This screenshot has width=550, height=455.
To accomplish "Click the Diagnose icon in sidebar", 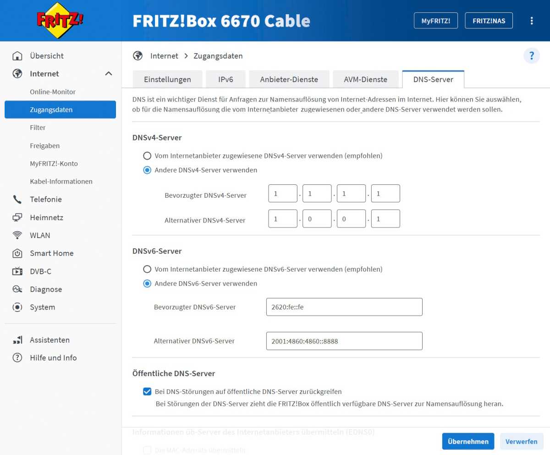I will coord(17,289).
